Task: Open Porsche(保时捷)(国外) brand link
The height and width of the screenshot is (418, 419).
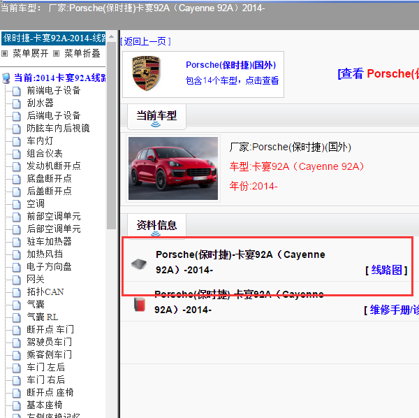Action: click(231, 65)
